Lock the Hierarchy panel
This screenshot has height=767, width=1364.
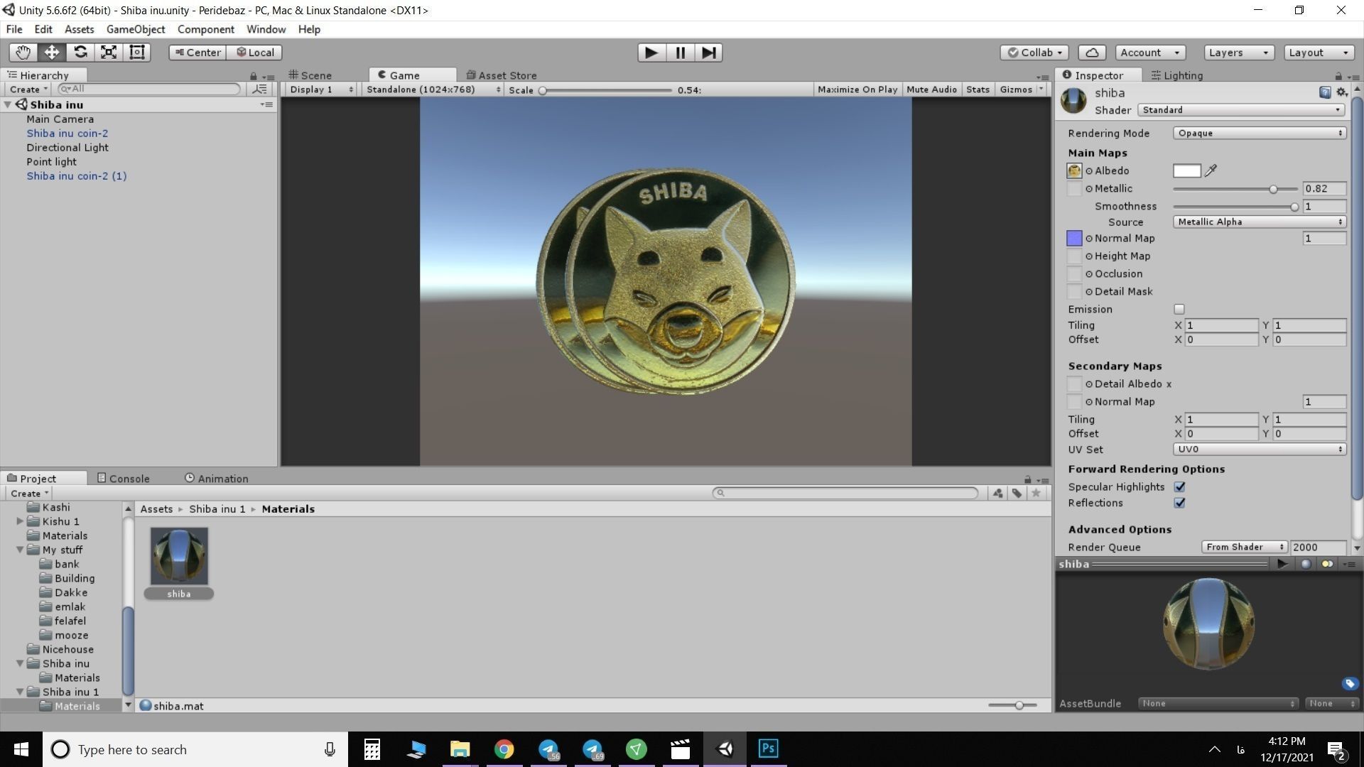point(253,76)
